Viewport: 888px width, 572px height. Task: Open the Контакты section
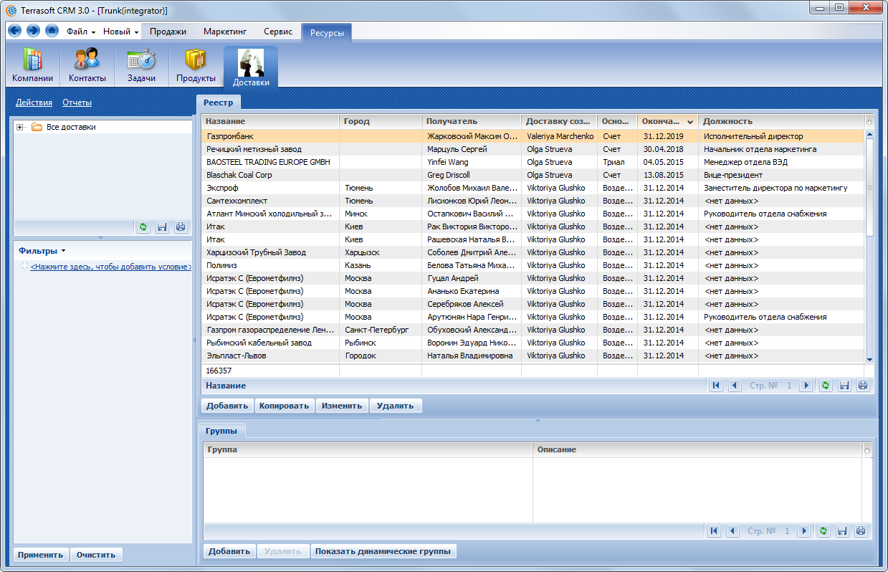click(x=87, y=66)
